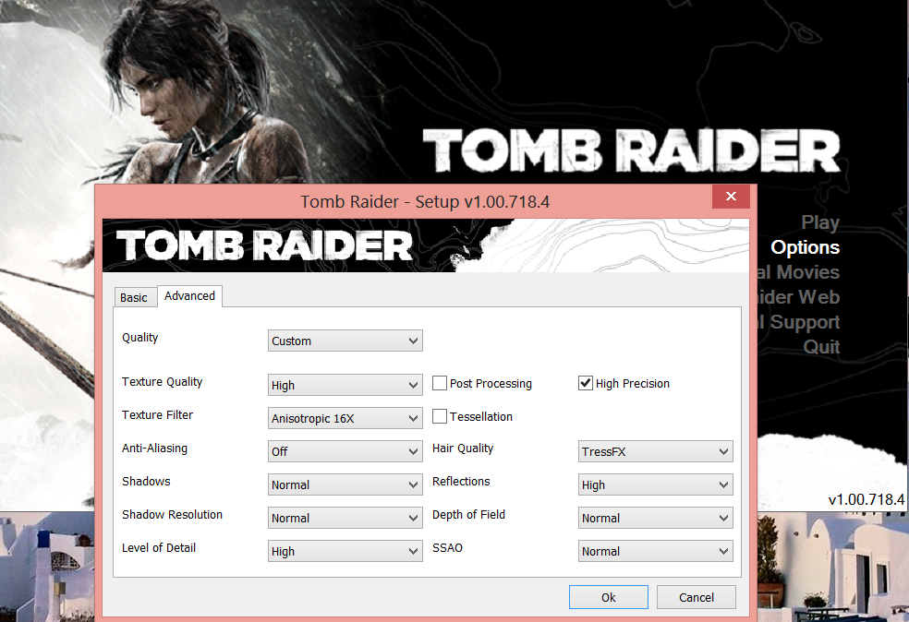This screenshot has width=909, height=622.
Task: Switch to the Basic tab
Action: (x=135, y=297)
